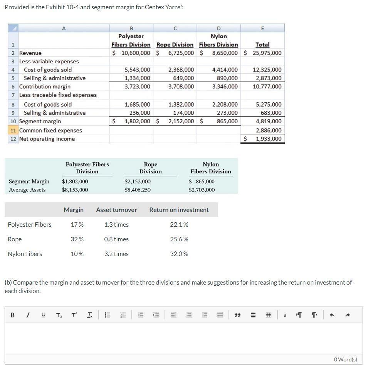Apply superscript formatting

click(x=74, y=315)
